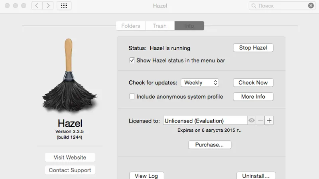Switch to the Folders tab
This screenshot has height=179, width=319.
(x=131, y=26)
